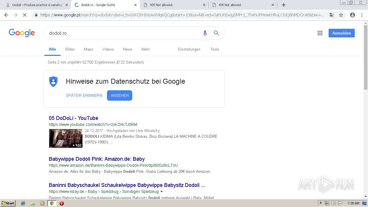
Task: Open Internet Explorer from taskbar
Action: [x=23, y=203]
